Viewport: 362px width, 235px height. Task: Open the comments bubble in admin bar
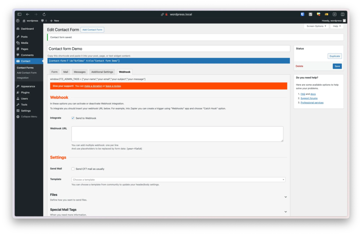42,21
